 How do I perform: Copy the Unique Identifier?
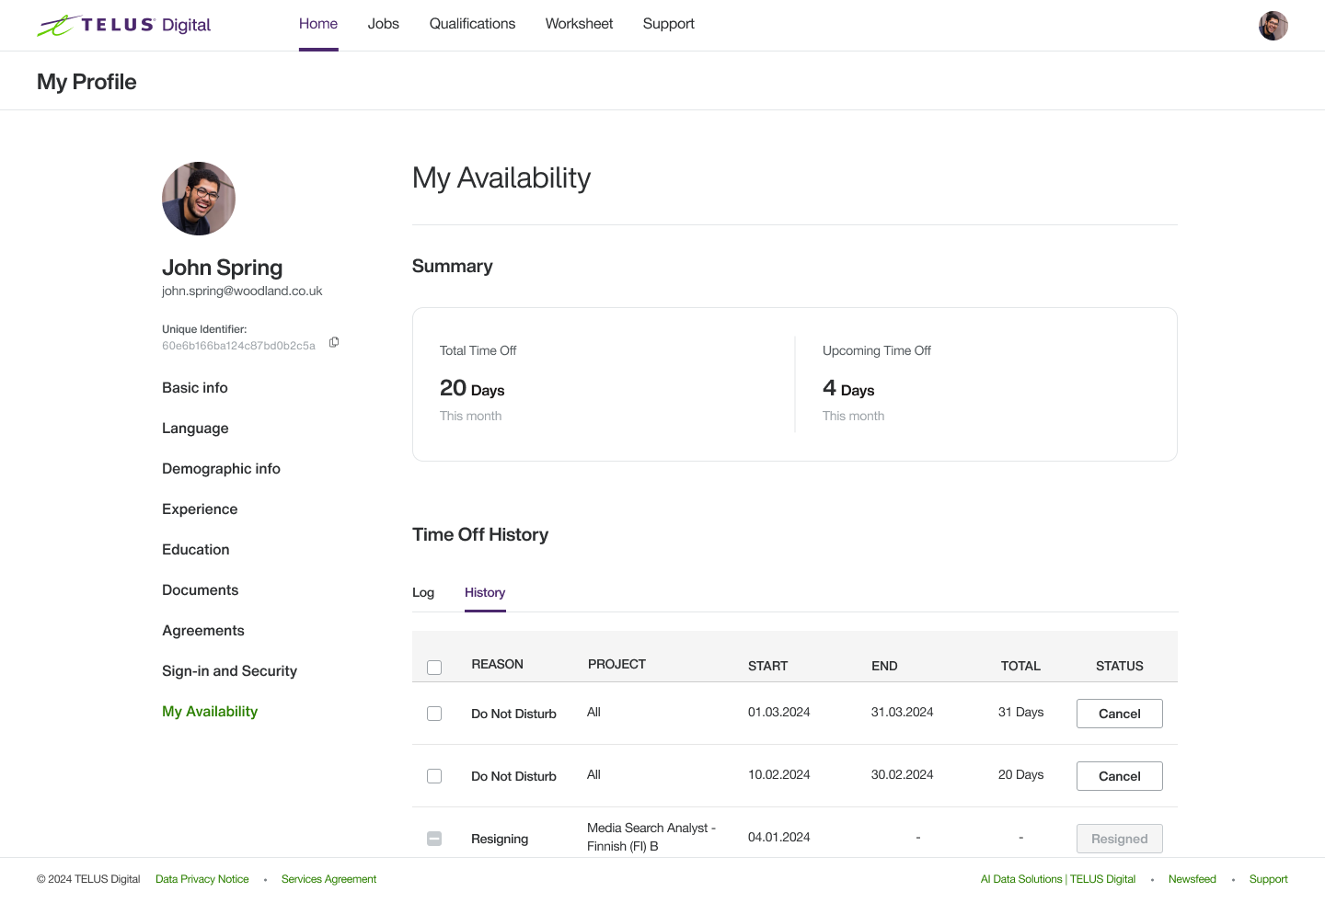coord(333,341)
